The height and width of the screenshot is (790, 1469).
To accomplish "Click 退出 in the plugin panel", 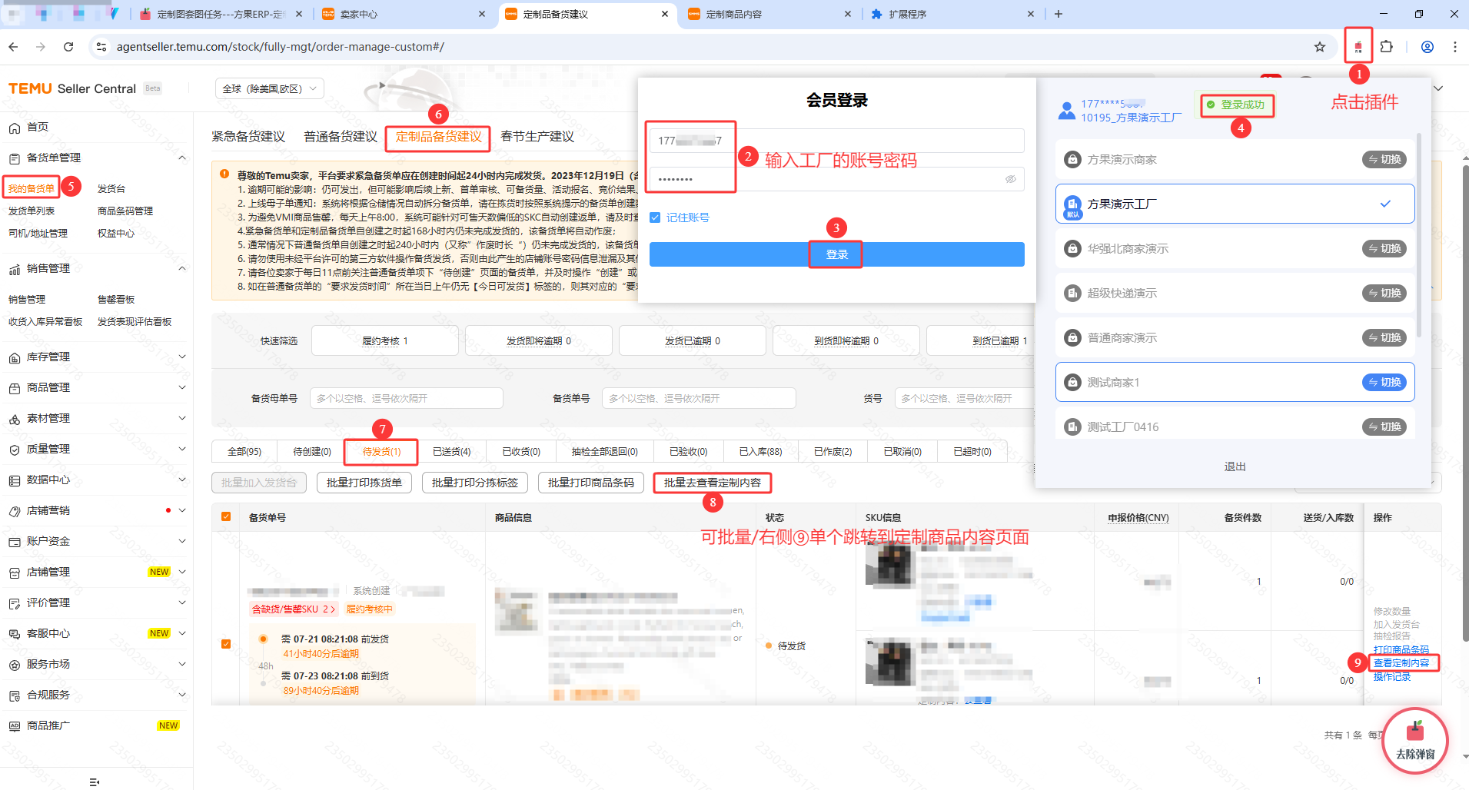I will 1235,467.
